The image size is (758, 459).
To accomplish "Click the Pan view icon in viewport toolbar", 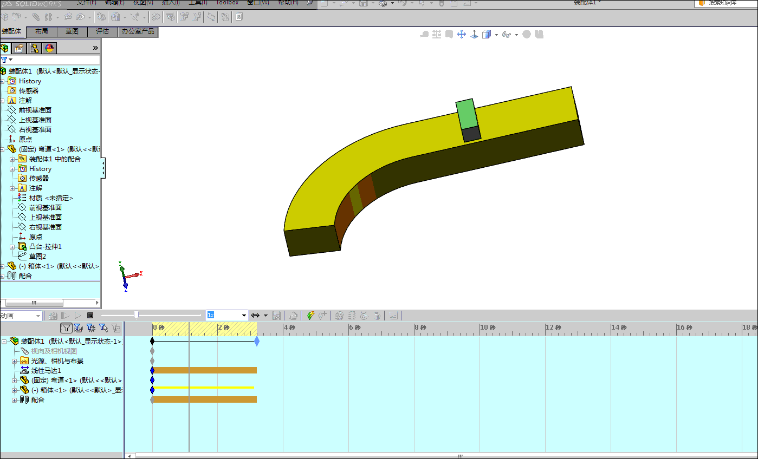I will 462,34.
